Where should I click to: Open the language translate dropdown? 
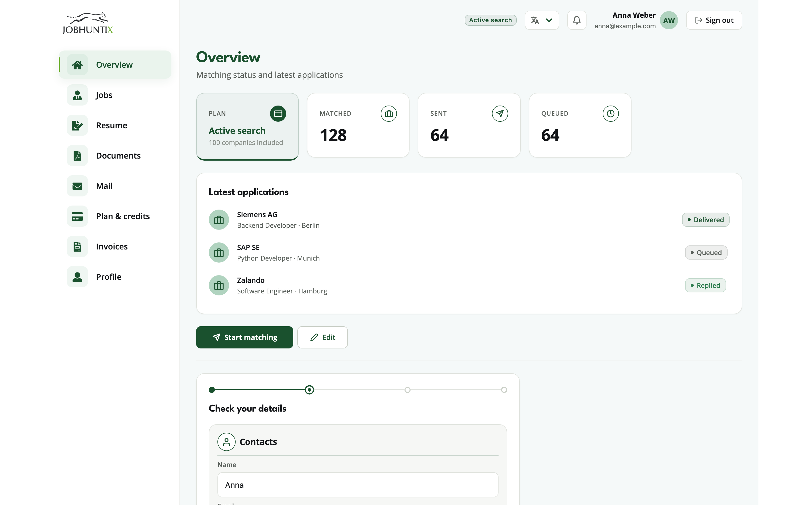click(542, 20)
